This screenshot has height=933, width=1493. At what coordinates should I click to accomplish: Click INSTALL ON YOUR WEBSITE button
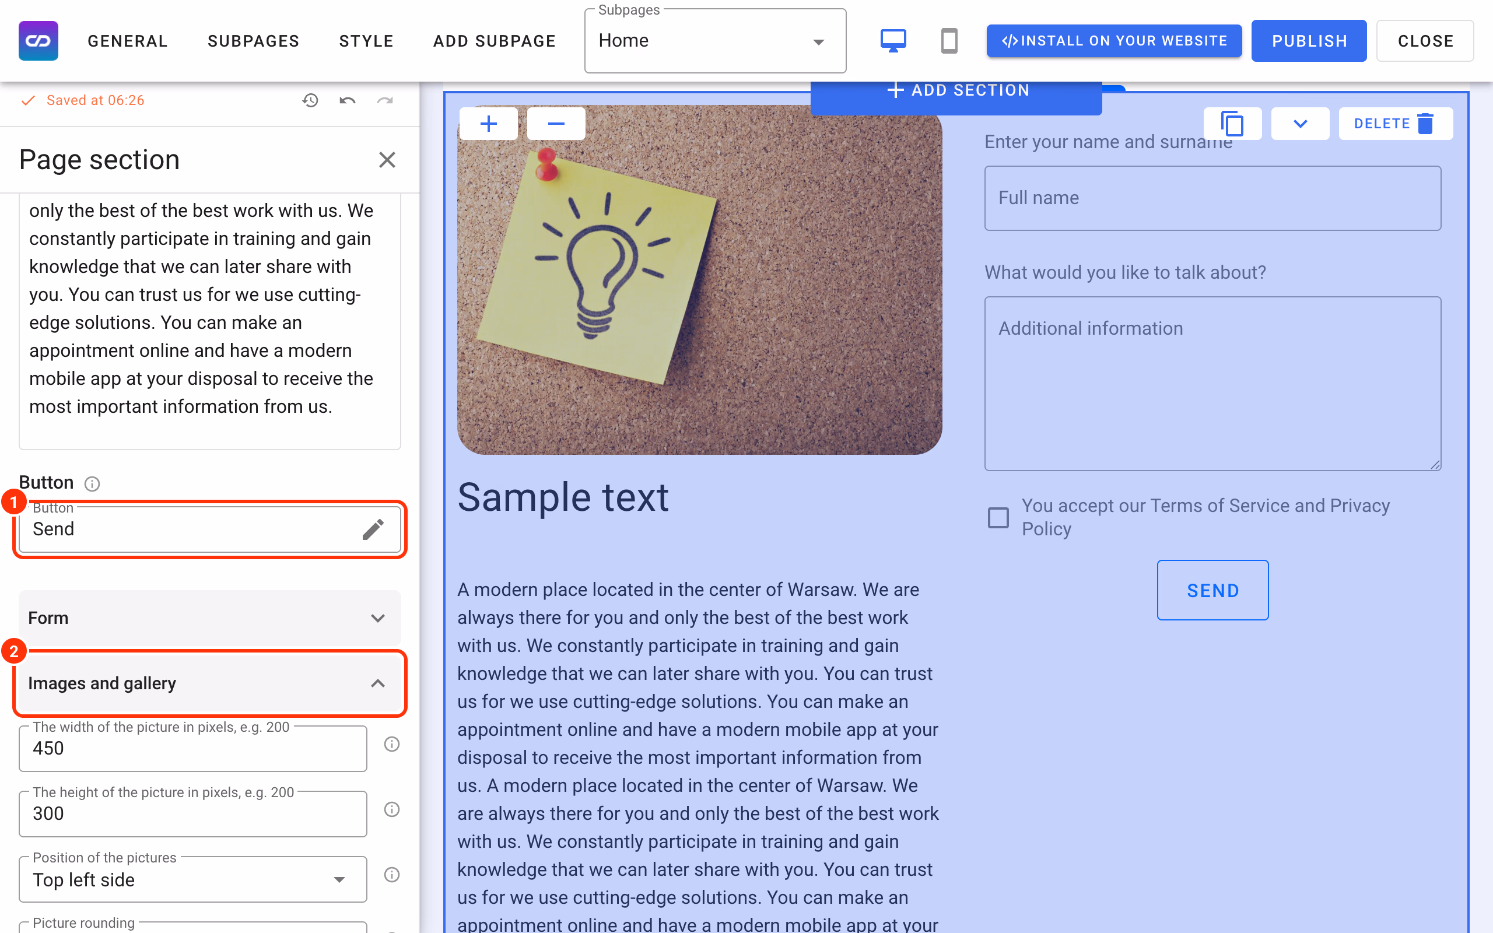tap(1113, 41)
